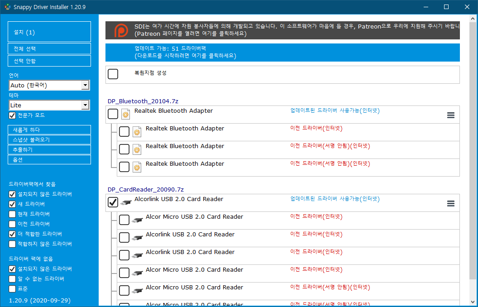Click the 전체 선택 button

point(49,49)
